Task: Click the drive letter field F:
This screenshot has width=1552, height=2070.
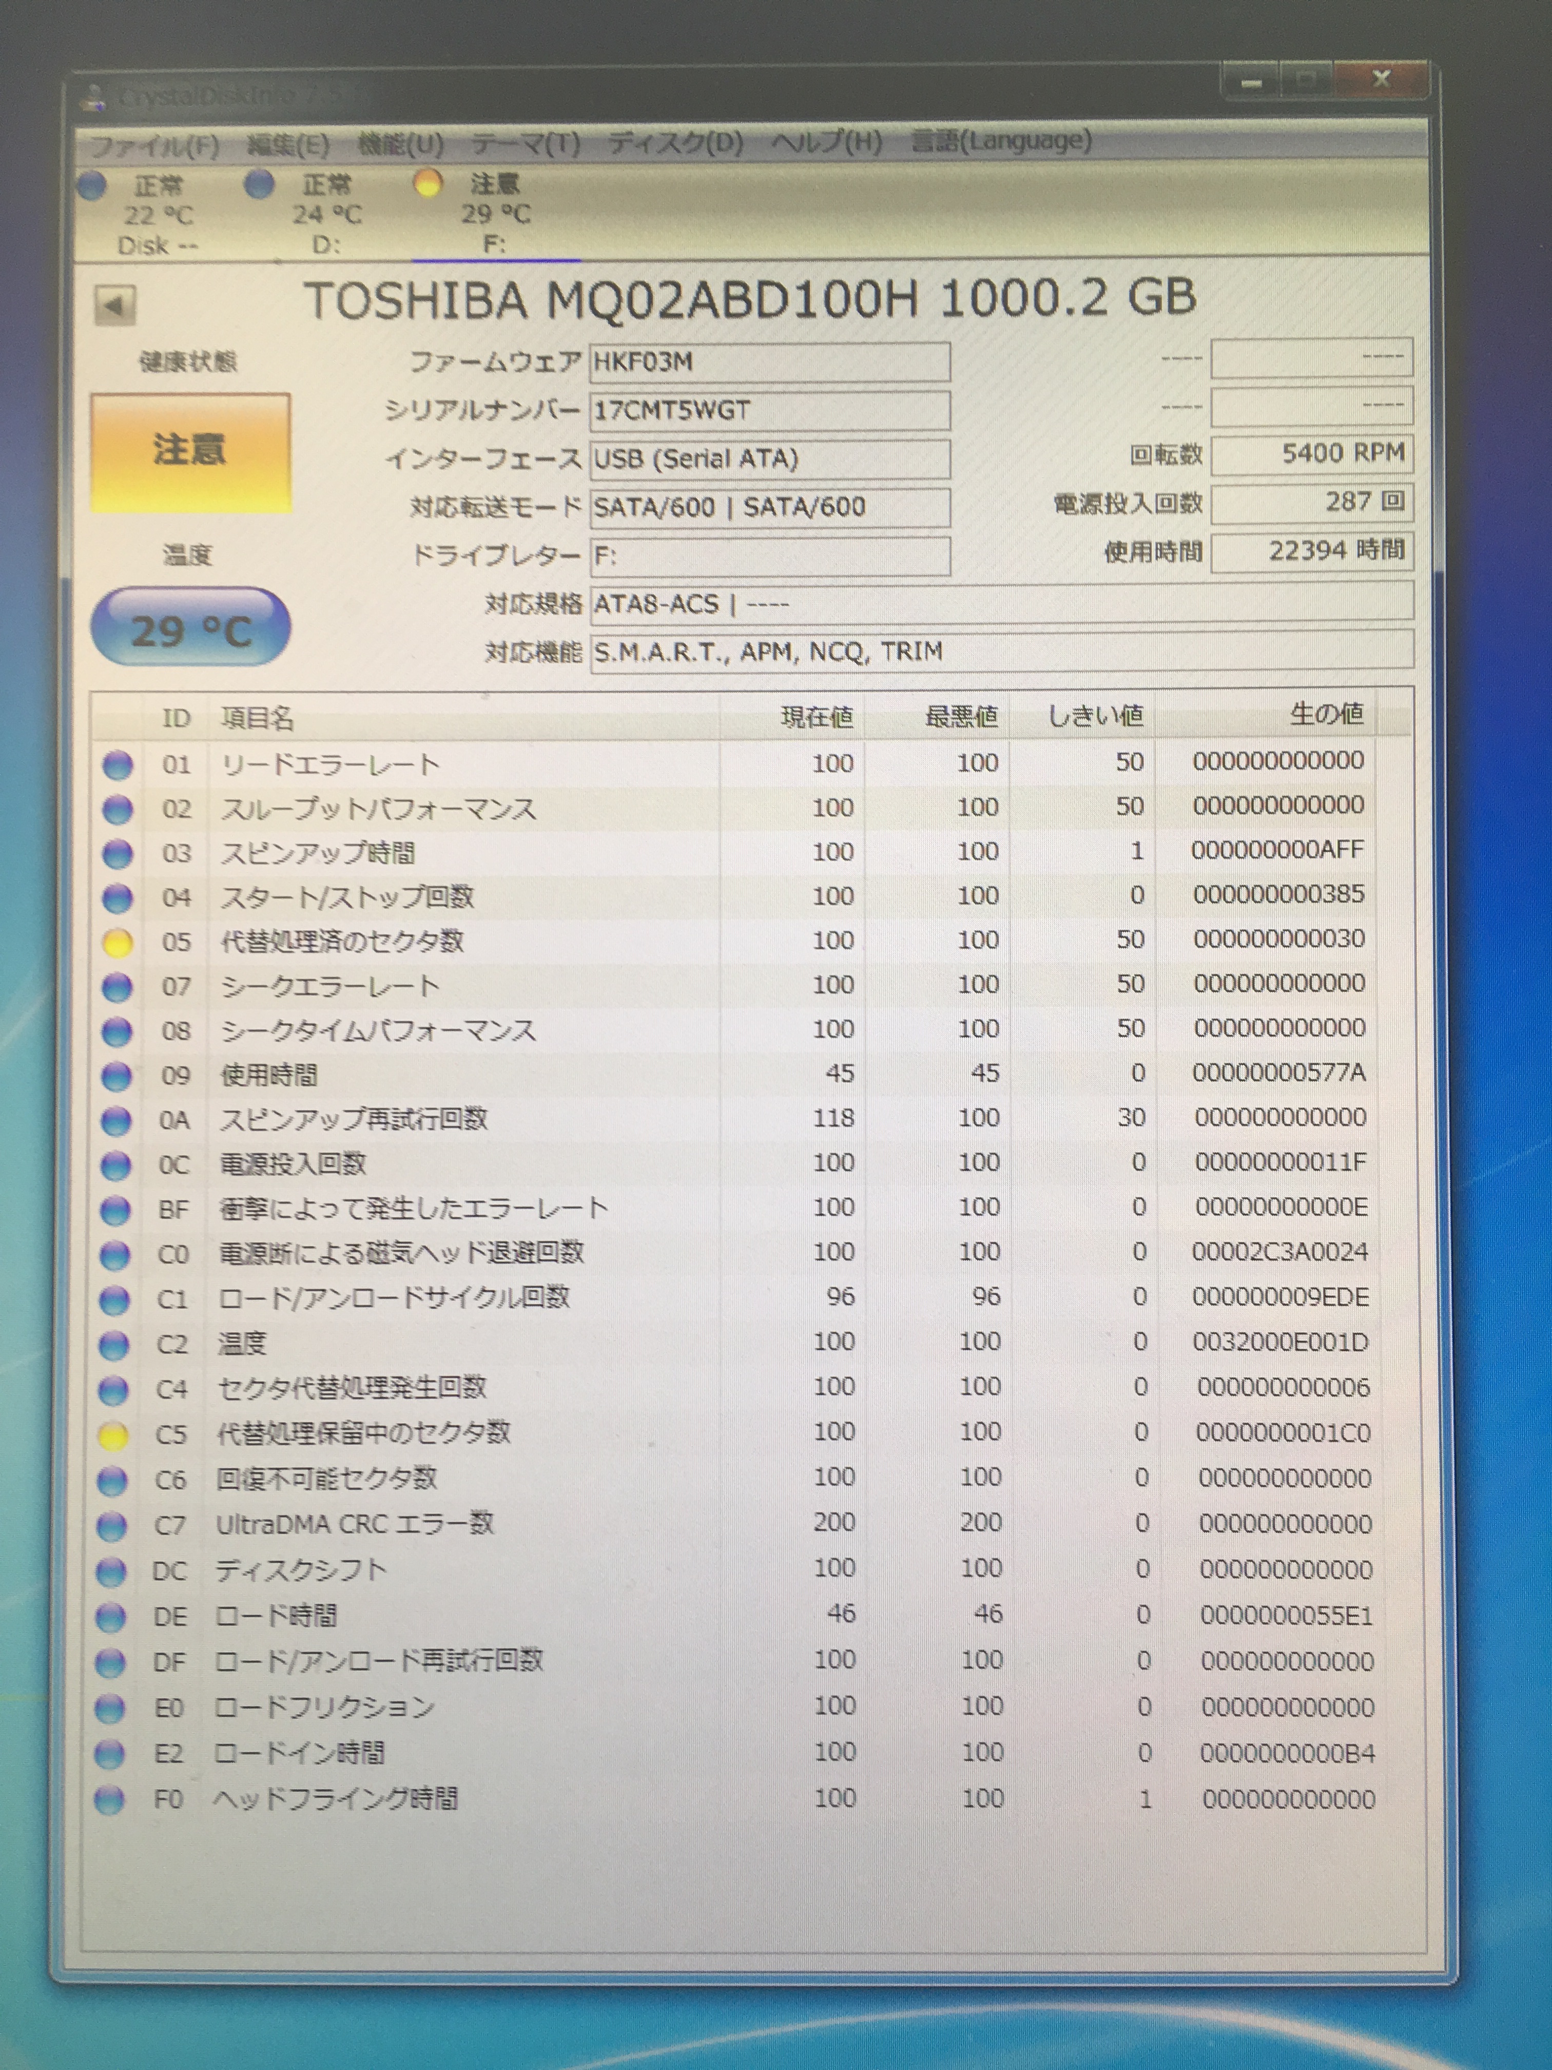Action: click(770, 556)
